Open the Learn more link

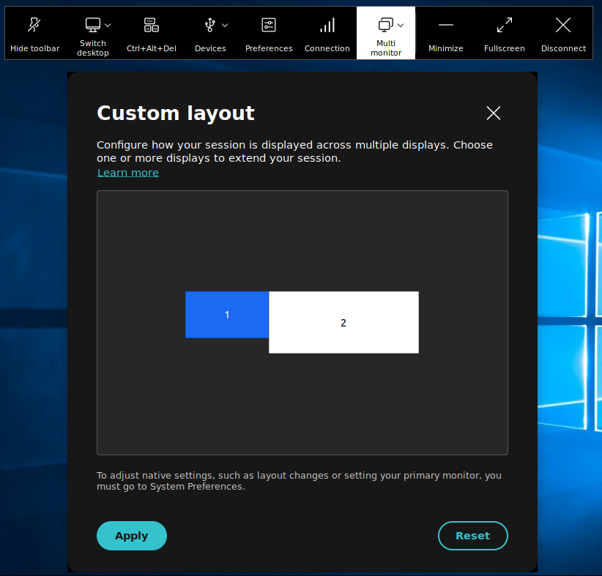[x=128, y=173]
